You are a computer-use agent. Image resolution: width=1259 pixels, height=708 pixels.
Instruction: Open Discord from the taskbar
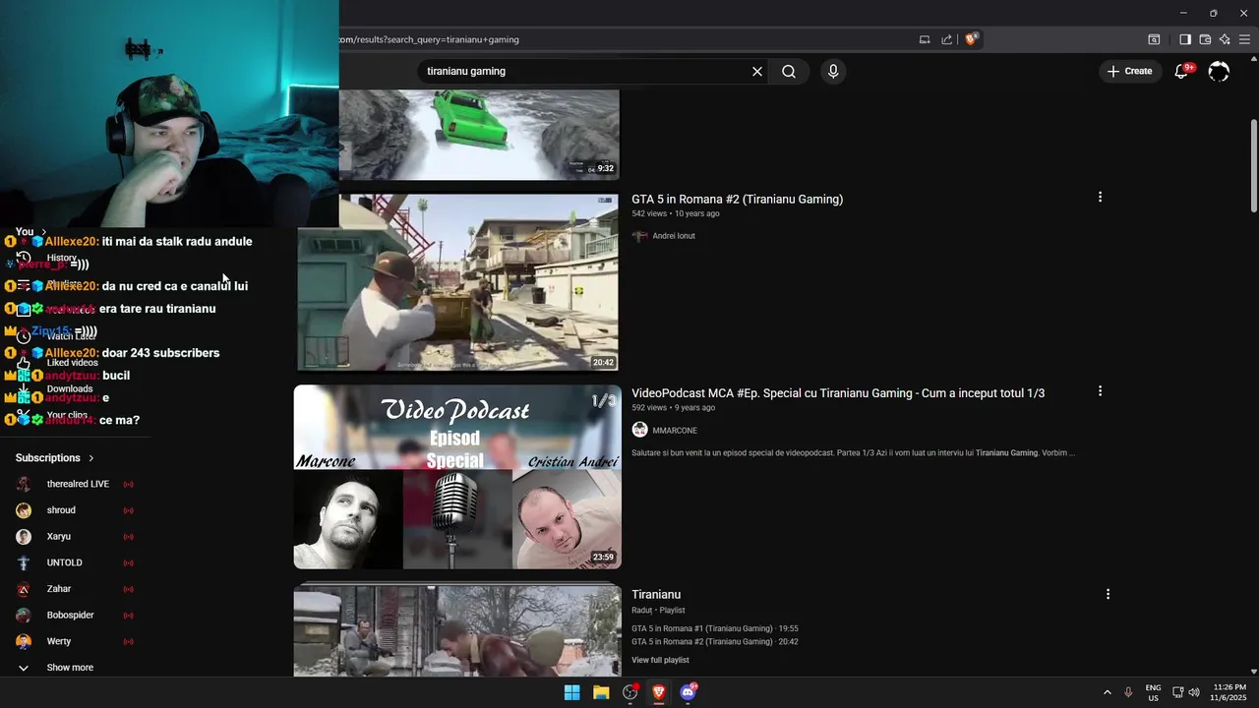point(689,692)
